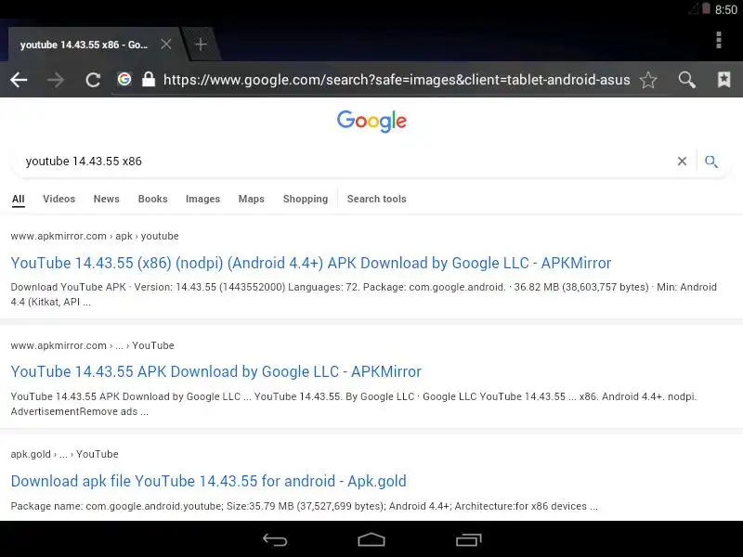Click snippet starting 'YouTube 14.43.55 APK Download by Google LLC ...'
743x557 pixels.
pos(354,404)
